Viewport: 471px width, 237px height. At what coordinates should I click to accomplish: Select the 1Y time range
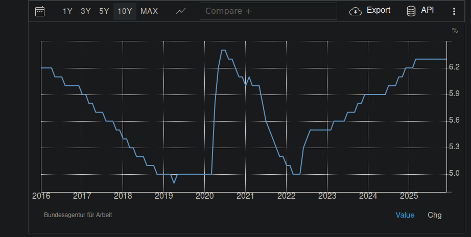[67, 11]
